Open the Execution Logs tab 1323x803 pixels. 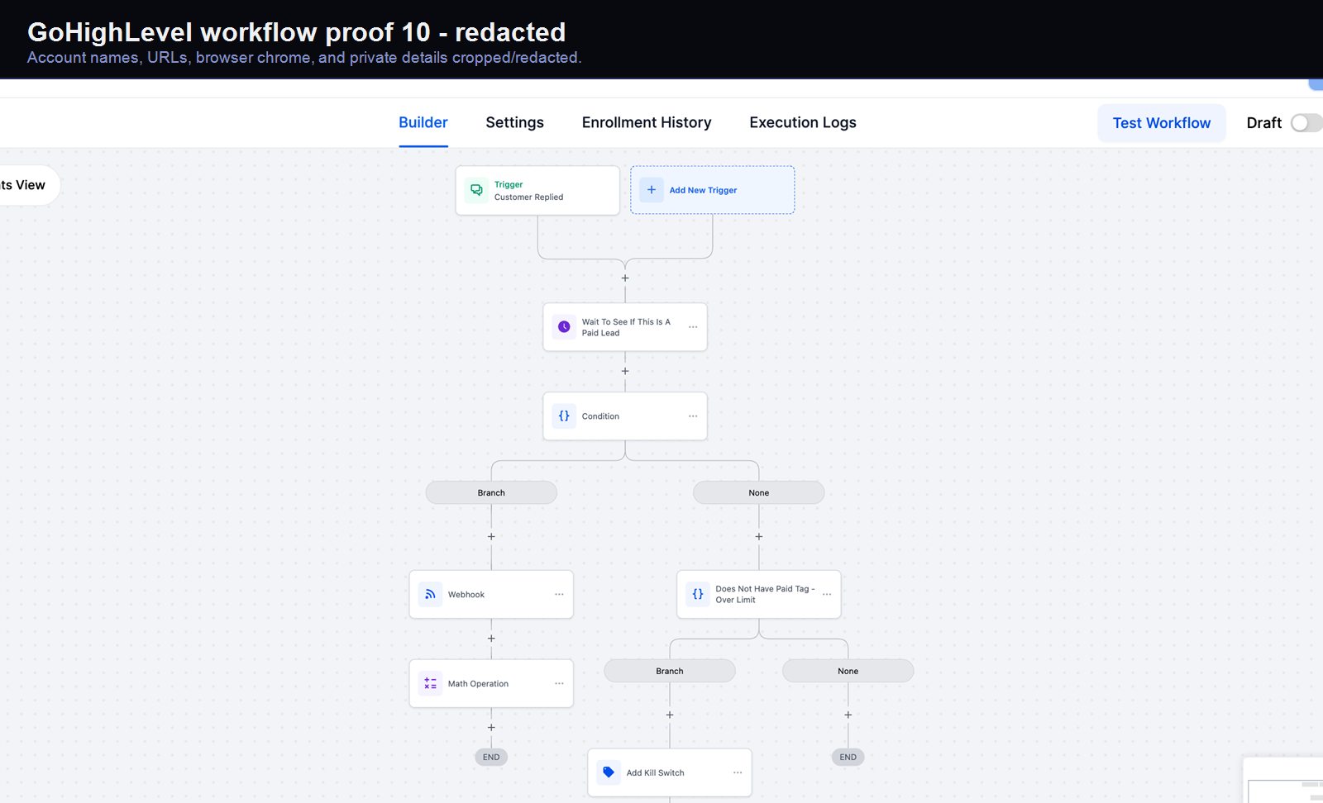803,123
